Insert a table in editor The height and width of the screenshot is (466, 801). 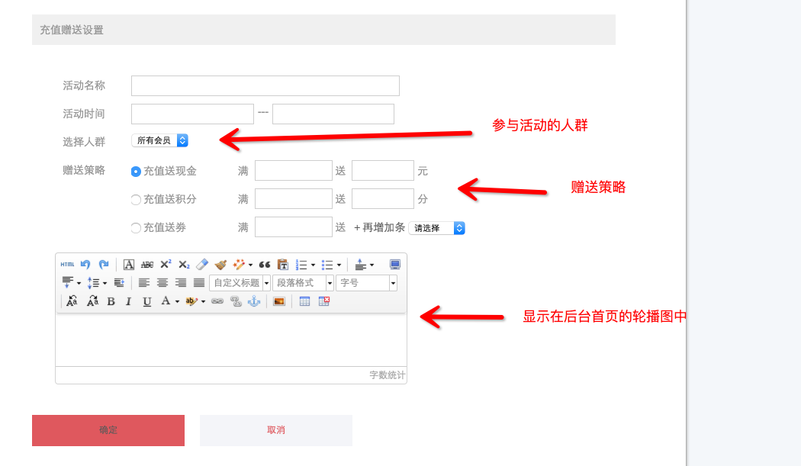coord(304,301)
